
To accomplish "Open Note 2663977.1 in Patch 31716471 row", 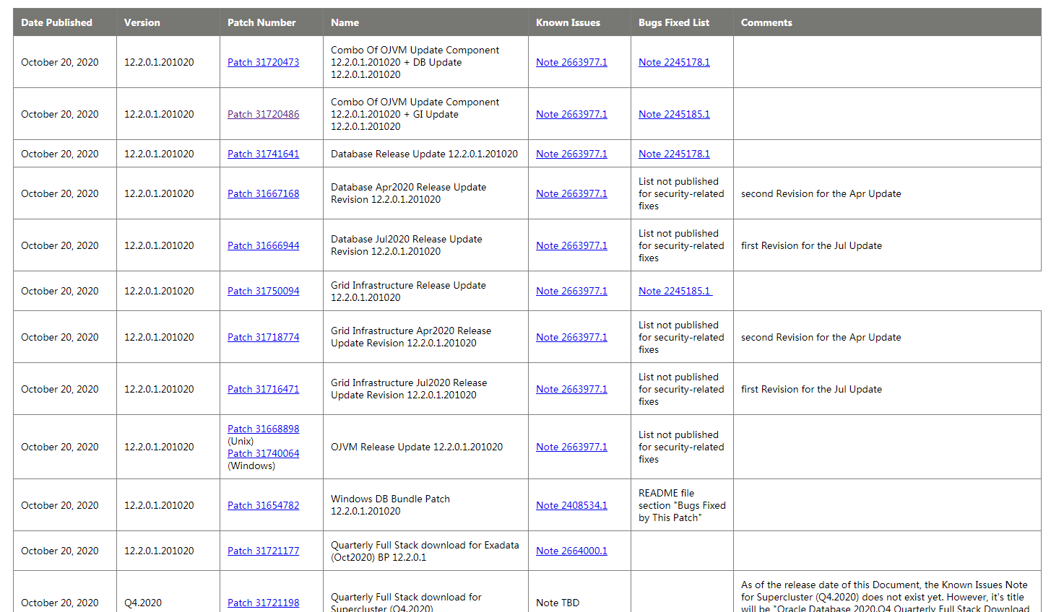I will pos(571,389).
